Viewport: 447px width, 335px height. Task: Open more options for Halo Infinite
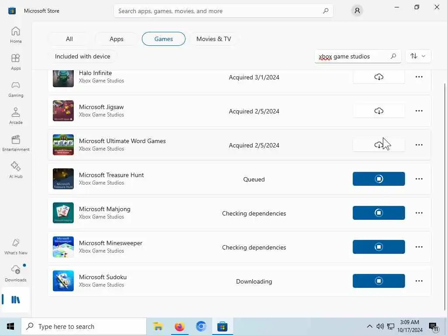pyautogui.click(x=419, y=77)
